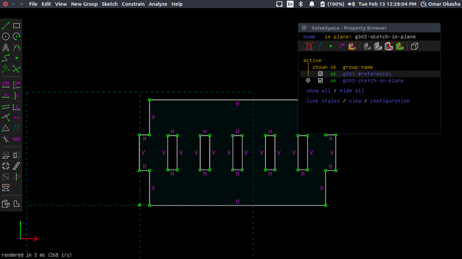Apply same orientation constraint tool
This screenshot has width=462, height=259.
pos(16,128)
